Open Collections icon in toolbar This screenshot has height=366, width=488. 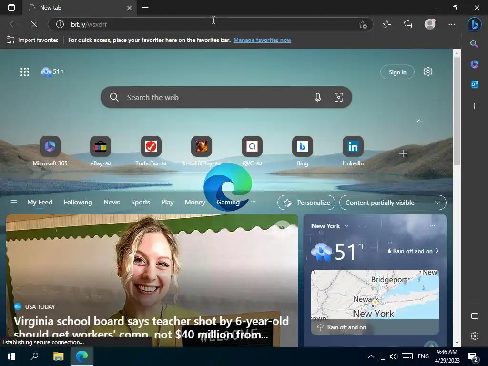click(x=408, y=24)
